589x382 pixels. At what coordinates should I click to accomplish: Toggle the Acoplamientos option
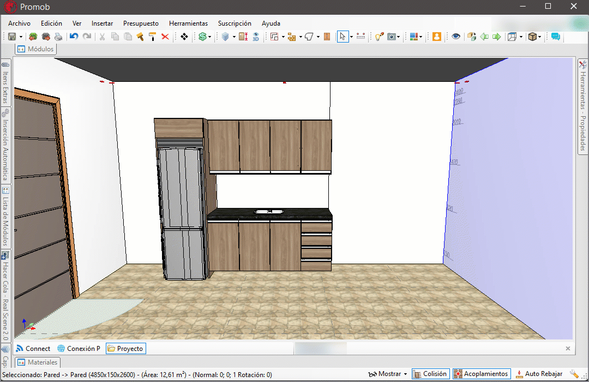[481, 374]
